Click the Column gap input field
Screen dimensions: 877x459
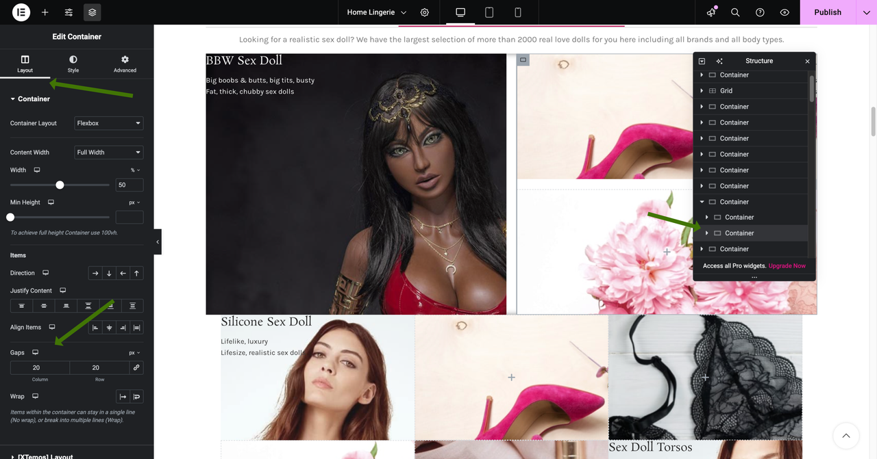click(x=40, y=367)
